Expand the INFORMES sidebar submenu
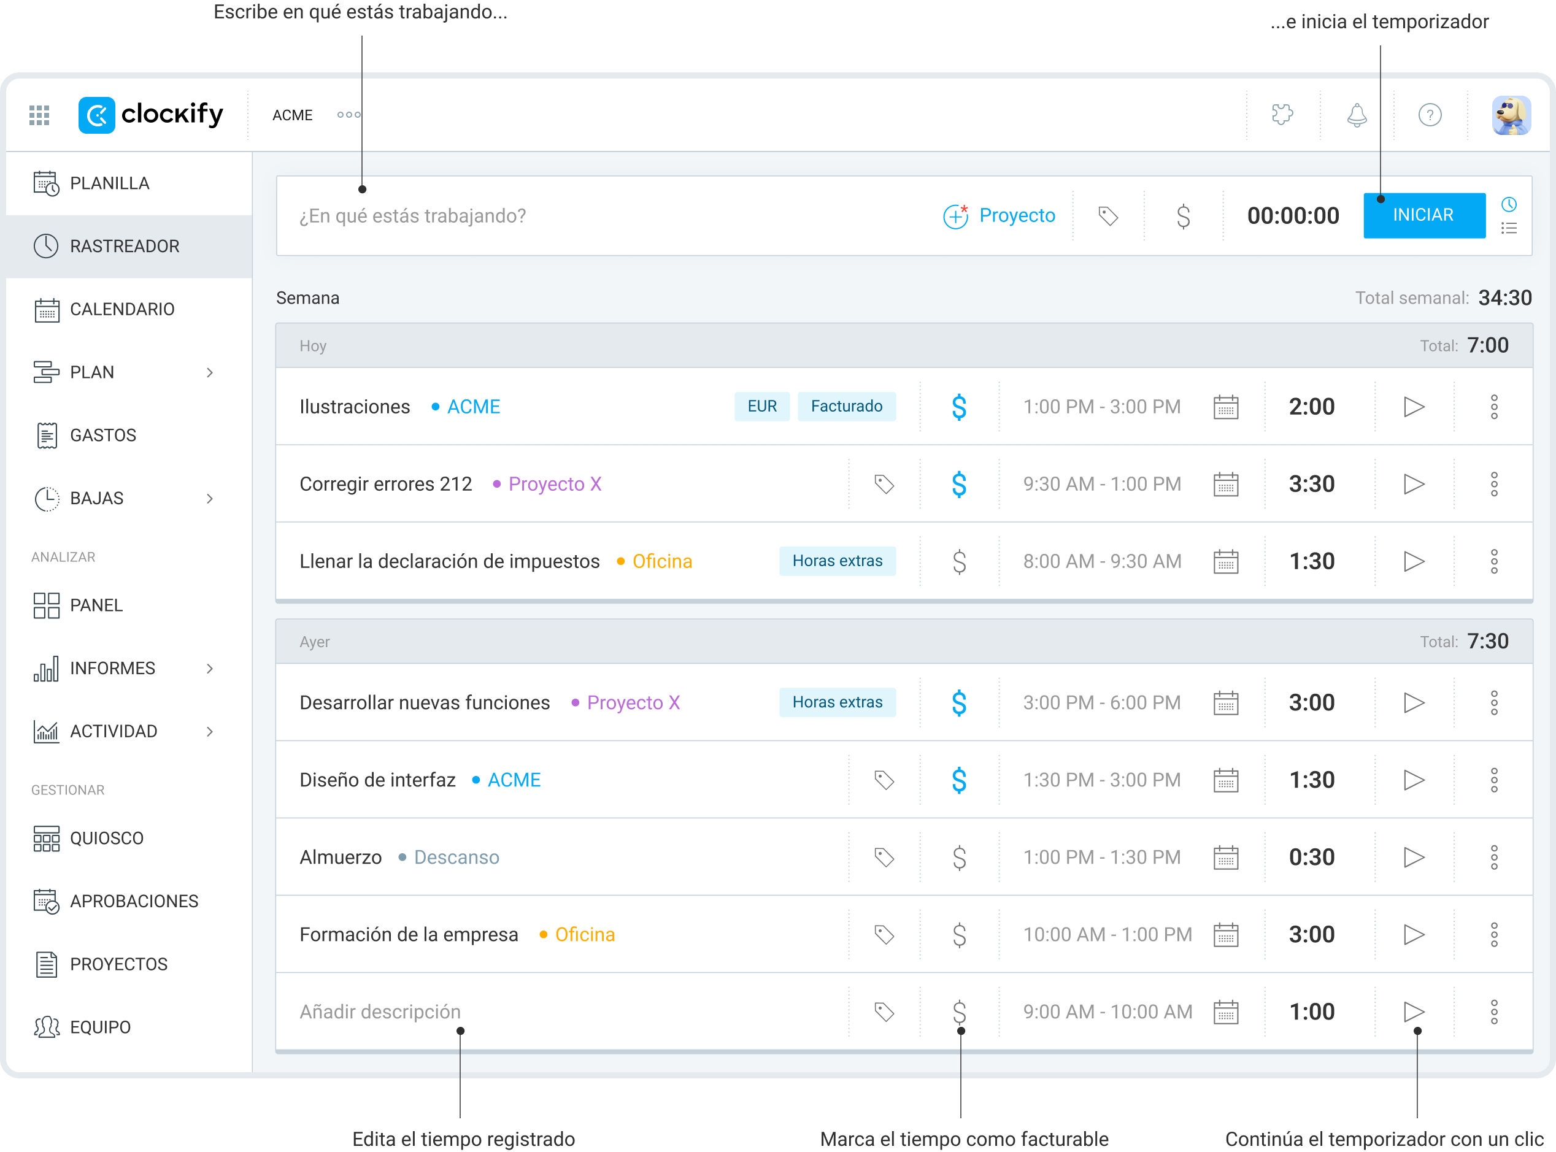Screen dimensions: 1556x1152 [x=209, y=668]
